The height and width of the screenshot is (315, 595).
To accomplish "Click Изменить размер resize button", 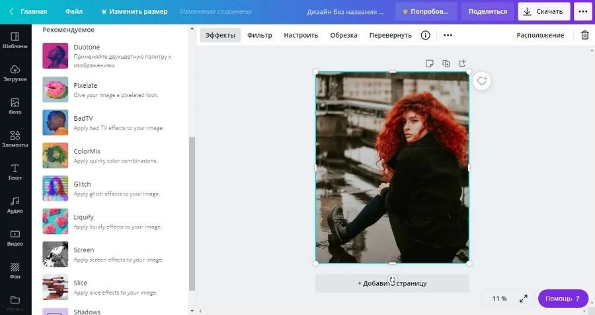I will (x=134, y=11).
